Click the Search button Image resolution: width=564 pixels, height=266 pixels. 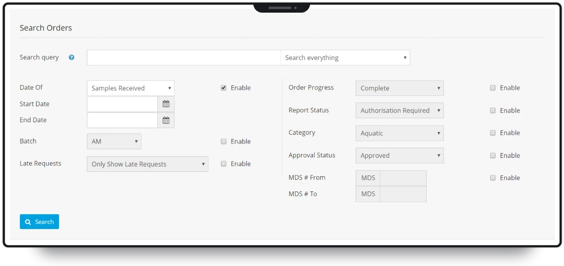(x=39, y=222)
